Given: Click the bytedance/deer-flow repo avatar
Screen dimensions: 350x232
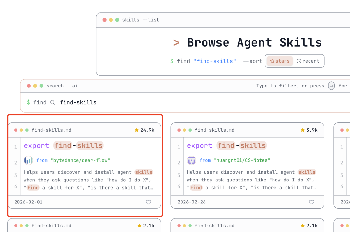Looking at the screenshot, I should pos(28,160).
